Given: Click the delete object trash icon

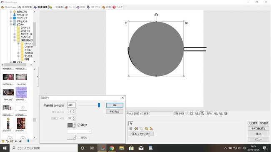Looking at the screenshot, I should pyautogui.click(x=131, y=129).
